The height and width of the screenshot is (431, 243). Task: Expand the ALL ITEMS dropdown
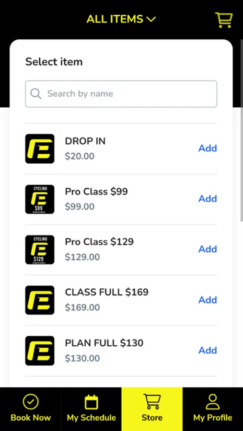(121, 19)
